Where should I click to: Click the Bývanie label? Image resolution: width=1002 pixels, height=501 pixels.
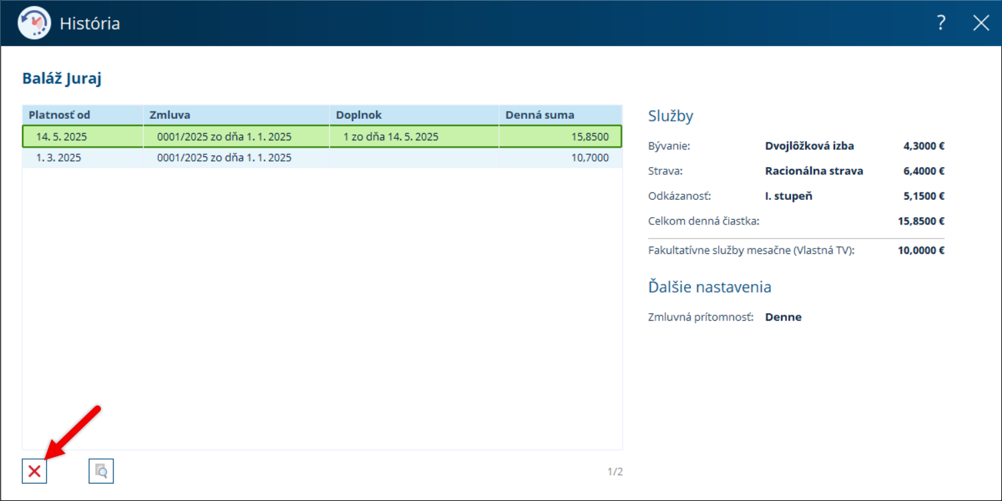pos(669,146)
